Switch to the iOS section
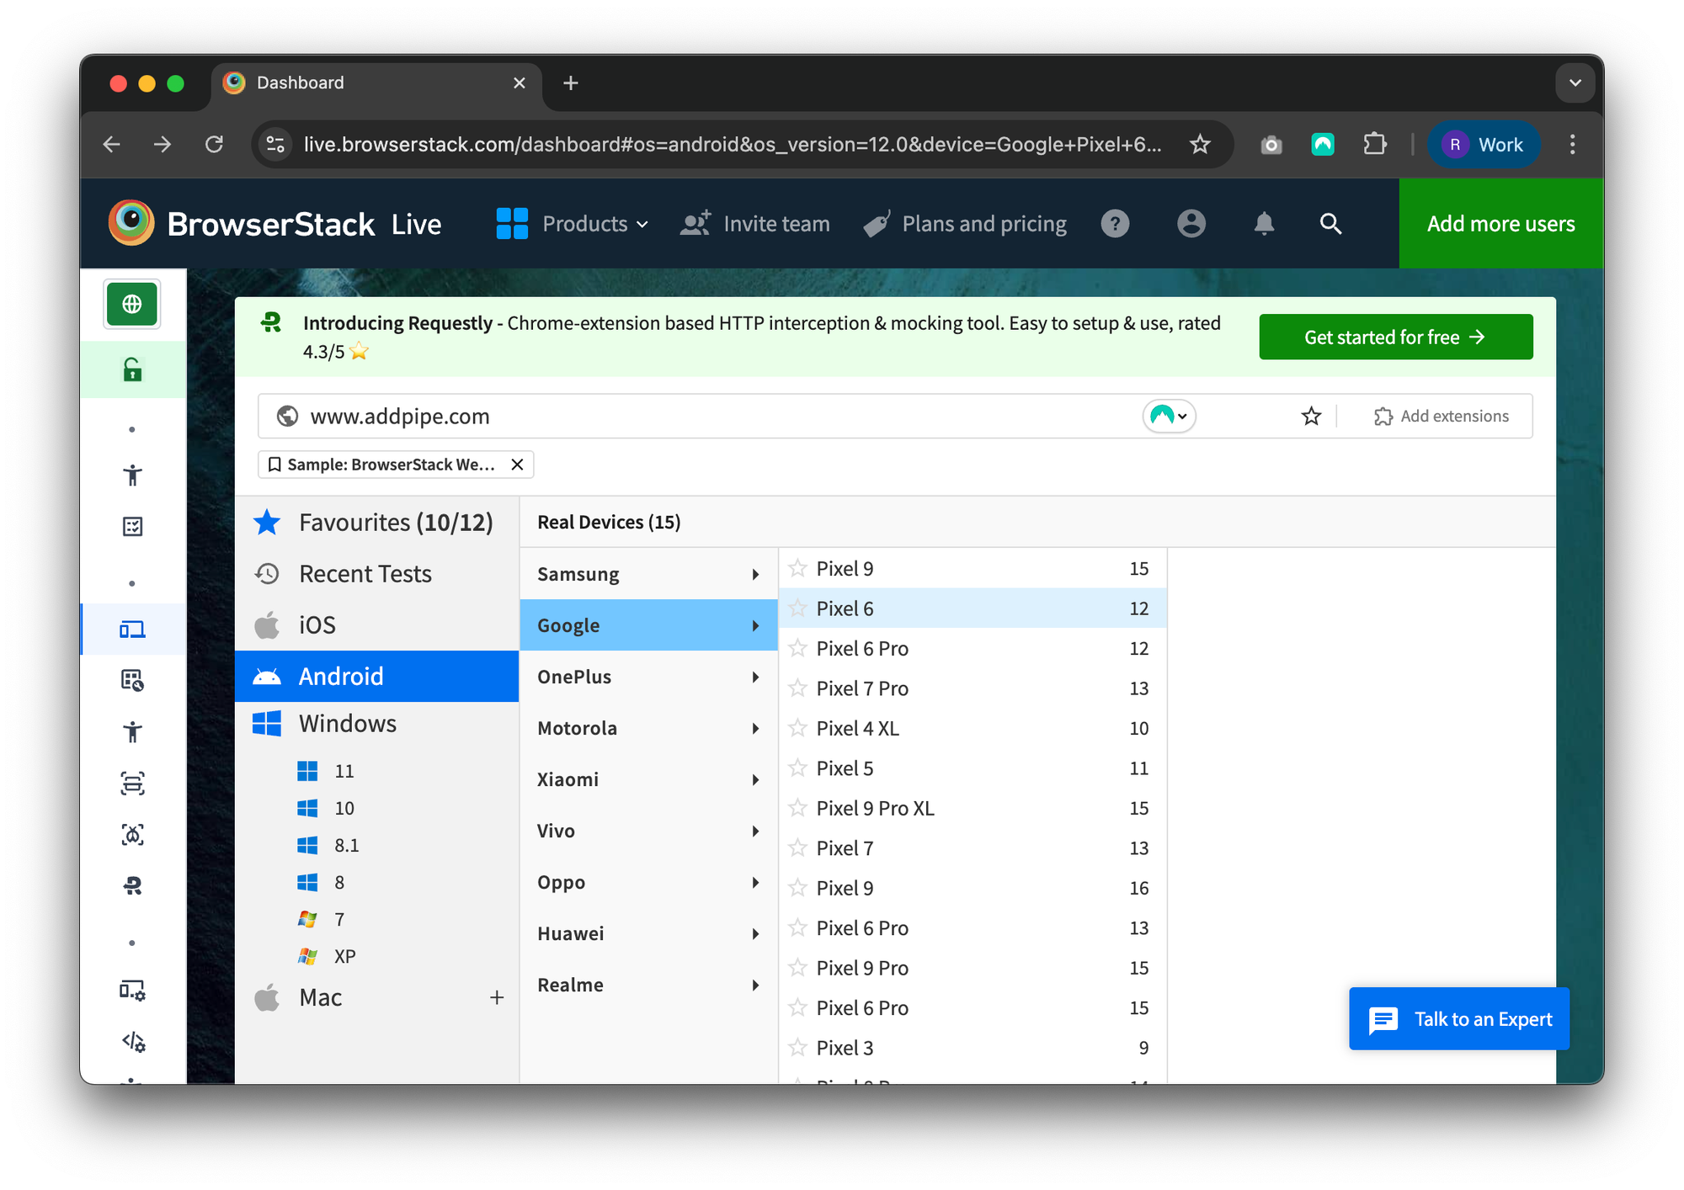This screenshot has height=1190, width=1684. point(376,624)
